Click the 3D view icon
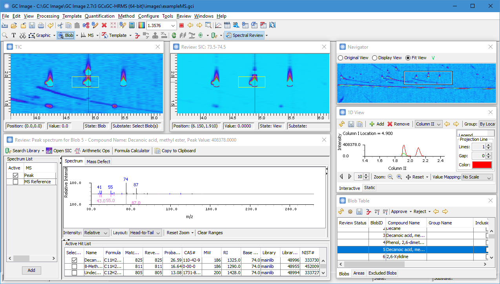This screenshot has width=500, height=284. 236,25
